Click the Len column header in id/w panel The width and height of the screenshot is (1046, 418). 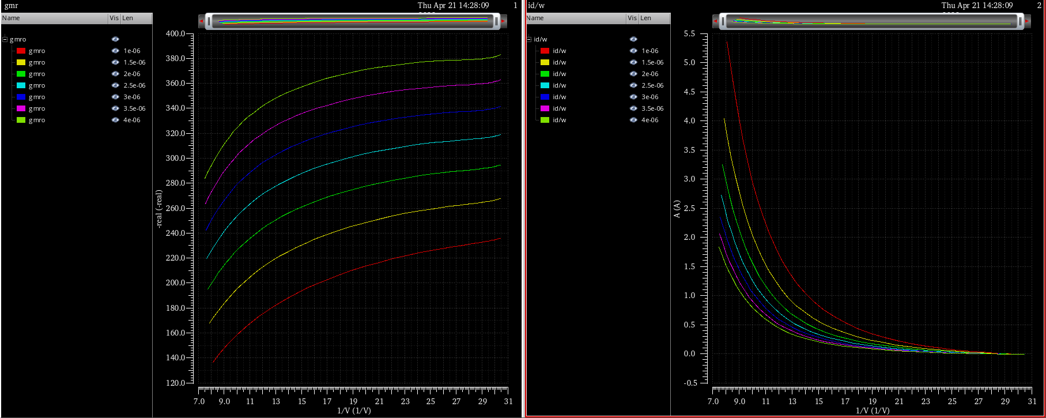[x=654, y=18]
